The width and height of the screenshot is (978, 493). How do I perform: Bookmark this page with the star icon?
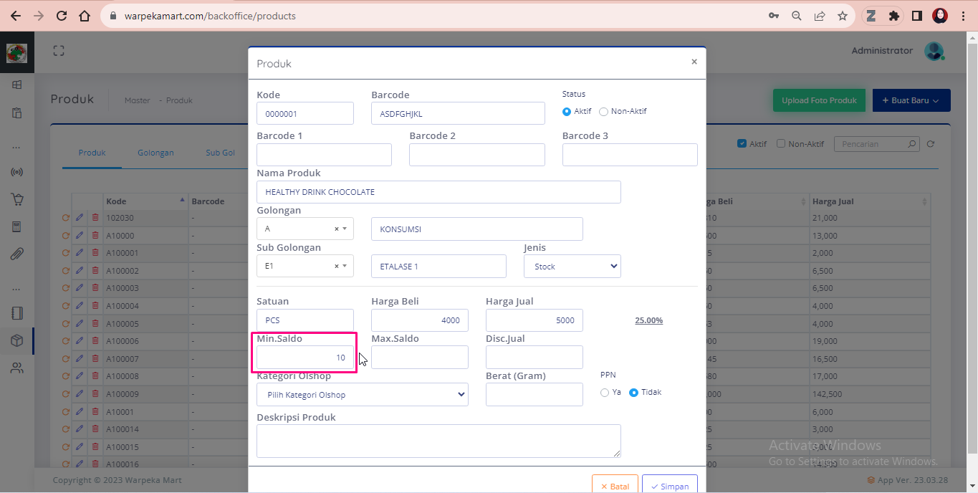(x=843, y=16)
